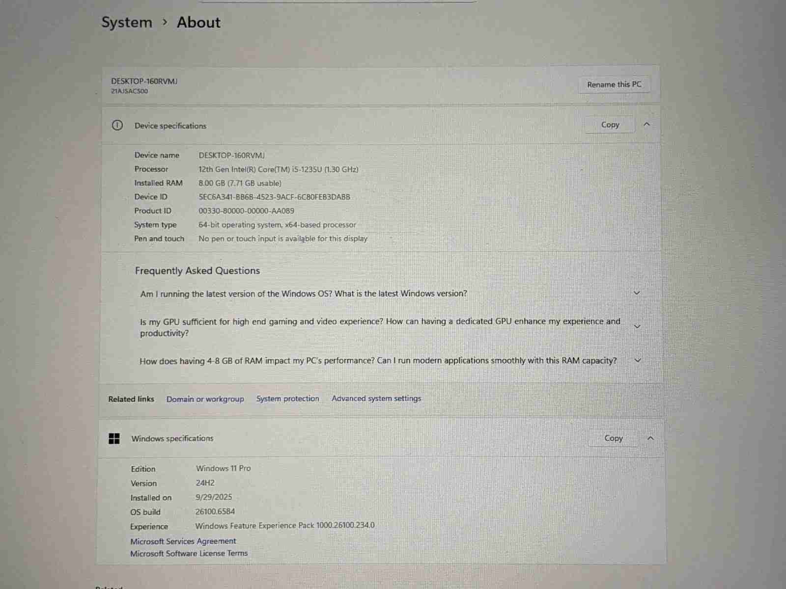Screen dimensions: 786x589
Task: Click the About breadcrumb title
Action: (198, 23)
